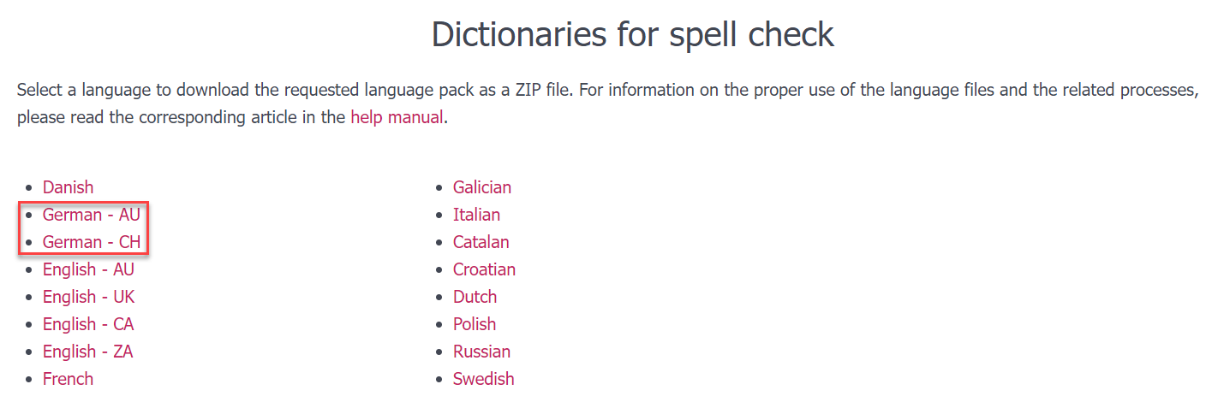
Task: Select the French language pack
Action: pos(69,379)
